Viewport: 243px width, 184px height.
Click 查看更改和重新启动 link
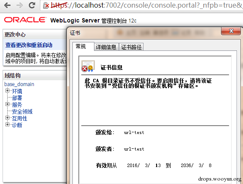click(29, 45)
